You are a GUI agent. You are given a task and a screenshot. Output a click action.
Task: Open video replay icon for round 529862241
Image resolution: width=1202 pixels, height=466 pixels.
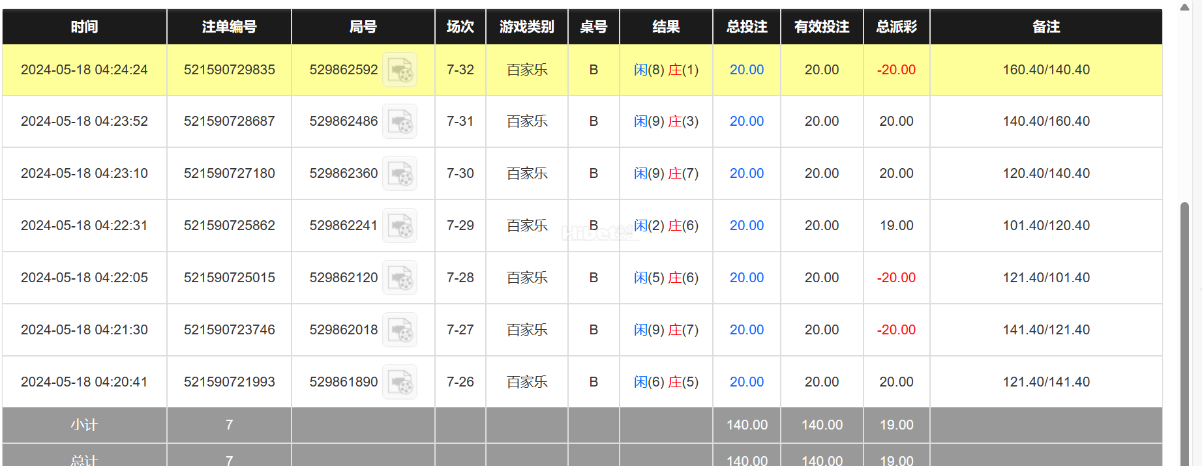tap(400, 226)
